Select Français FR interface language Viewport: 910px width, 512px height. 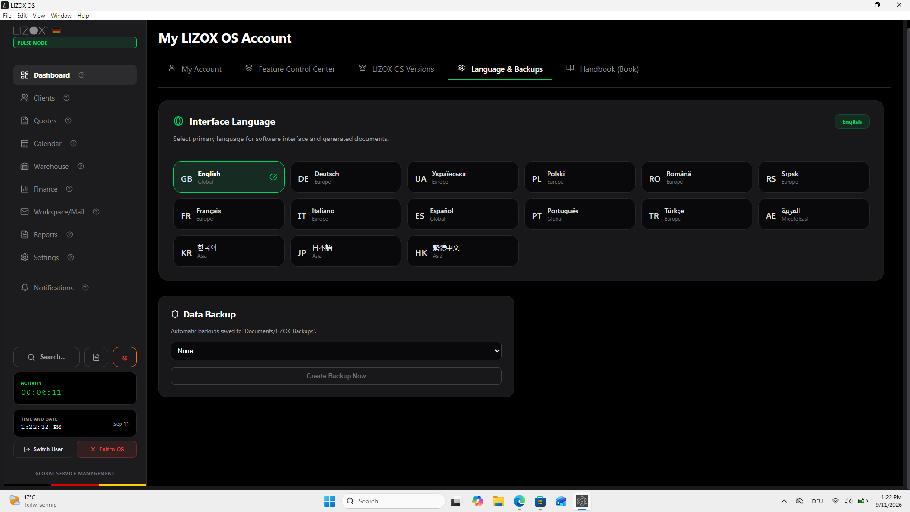[229, 214]
